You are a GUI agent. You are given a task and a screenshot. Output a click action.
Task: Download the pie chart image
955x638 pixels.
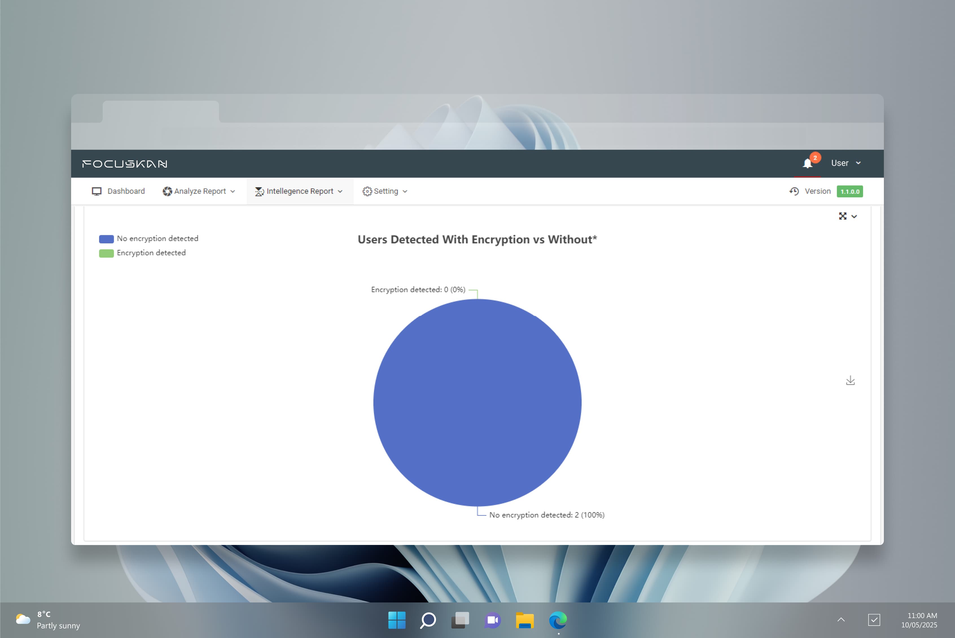point(850,380)
